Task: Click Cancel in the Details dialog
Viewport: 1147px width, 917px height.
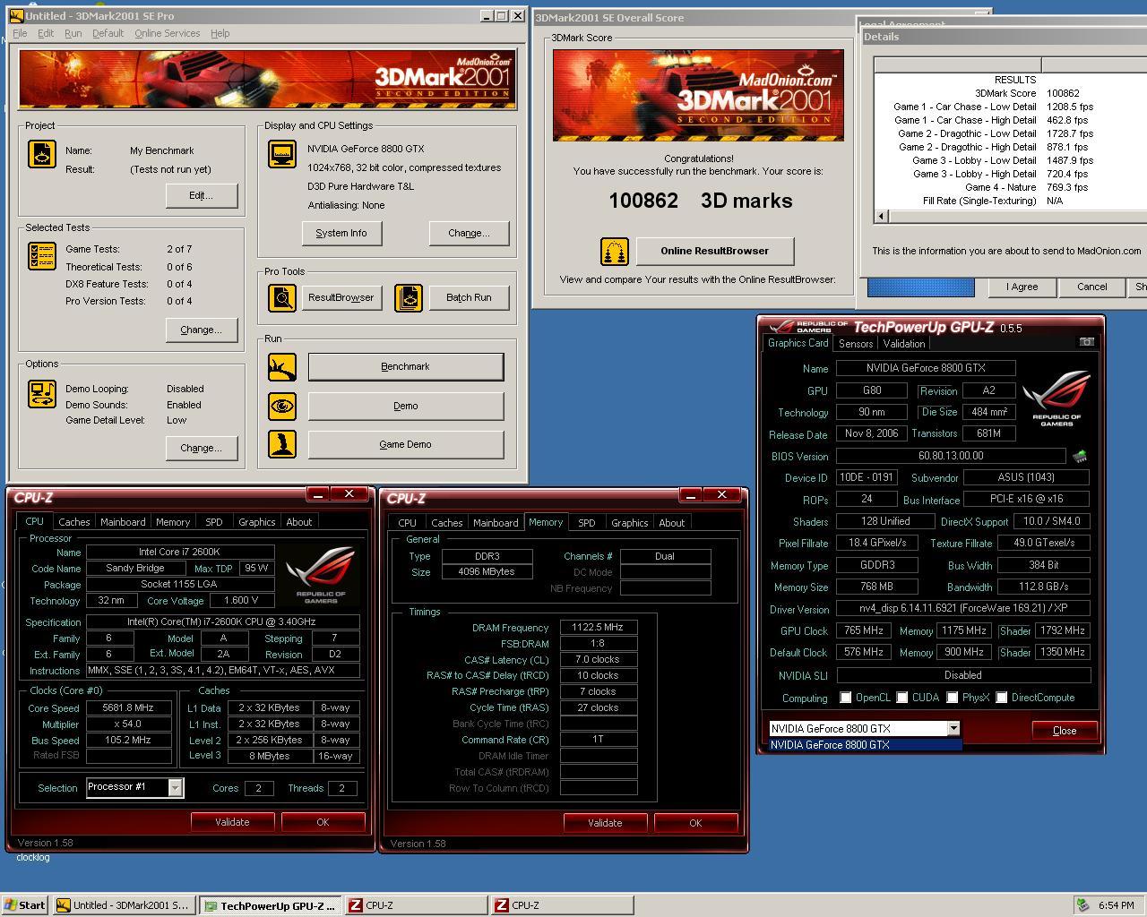Action: [1091, 287]
